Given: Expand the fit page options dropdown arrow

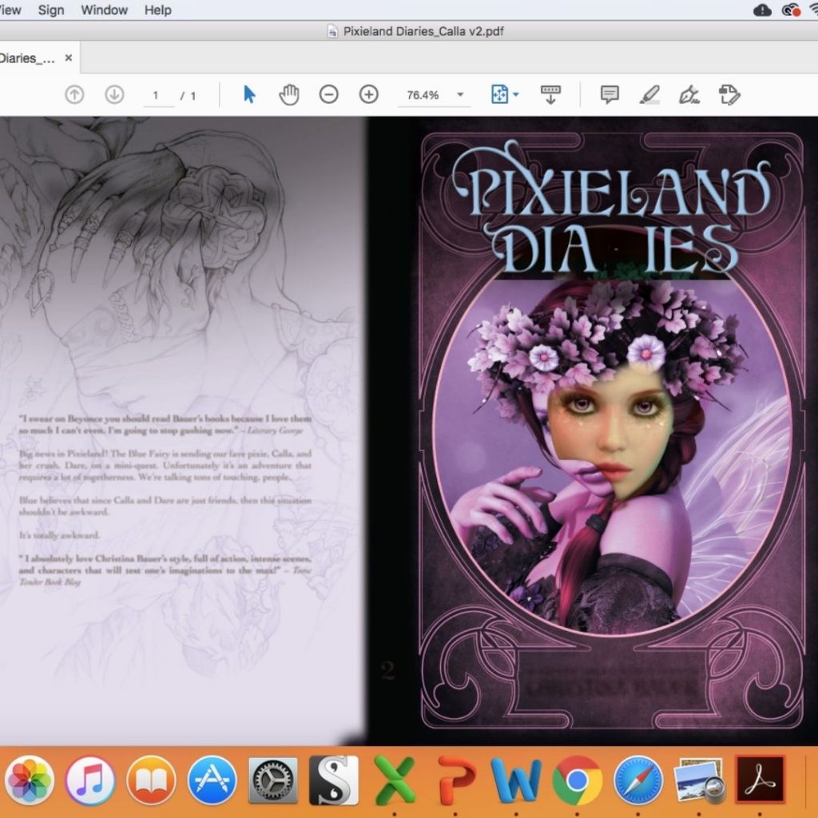Looking at the screenshot, I should pos(516,94).
